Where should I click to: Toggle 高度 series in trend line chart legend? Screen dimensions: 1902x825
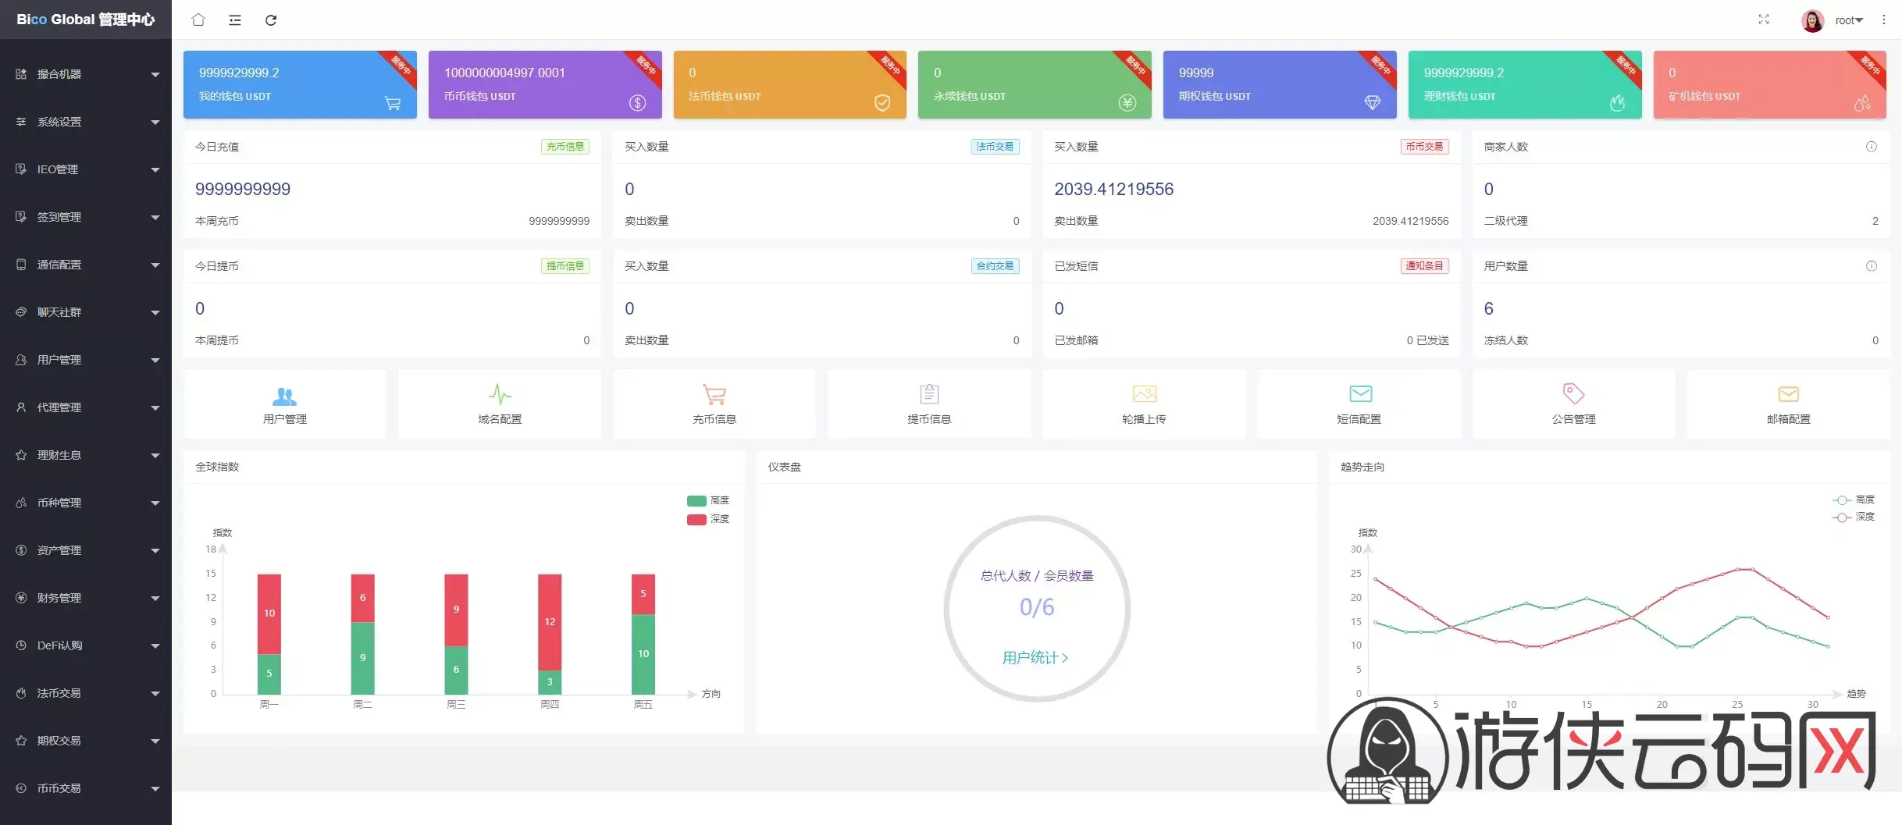pyautogui.click(x=1853, y=500)
